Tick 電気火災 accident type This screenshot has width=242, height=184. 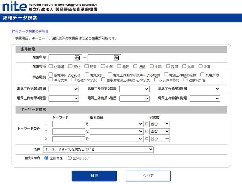pyautogui.click(x=87, y=74)
